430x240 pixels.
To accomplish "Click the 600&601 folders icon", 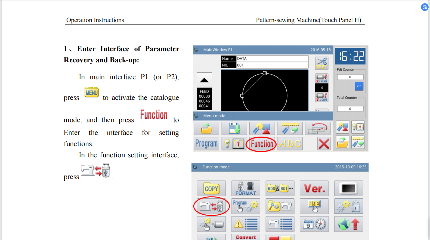I will [280, 188].
